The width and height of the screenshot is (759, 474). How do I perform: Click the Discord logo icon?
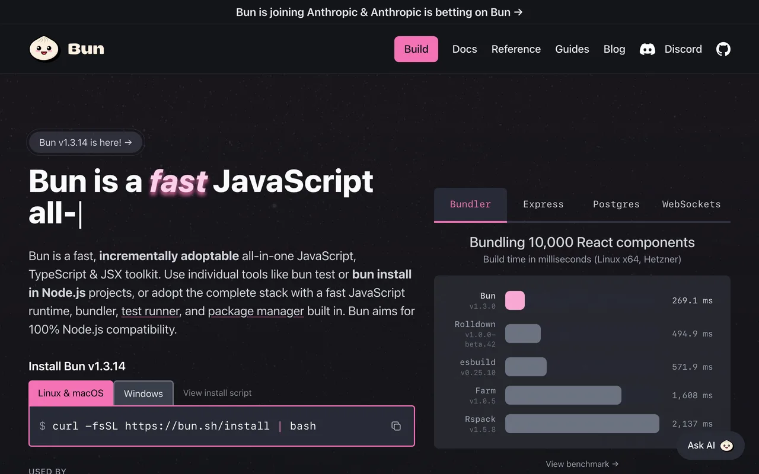coord(648,49)
